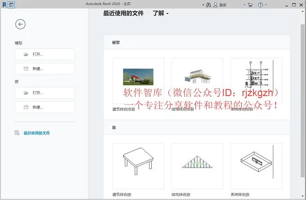This screenshot has width=306, height=200.
Task: Open the help question mark icon
Action: pyautogui.click(x=261, y=5)
